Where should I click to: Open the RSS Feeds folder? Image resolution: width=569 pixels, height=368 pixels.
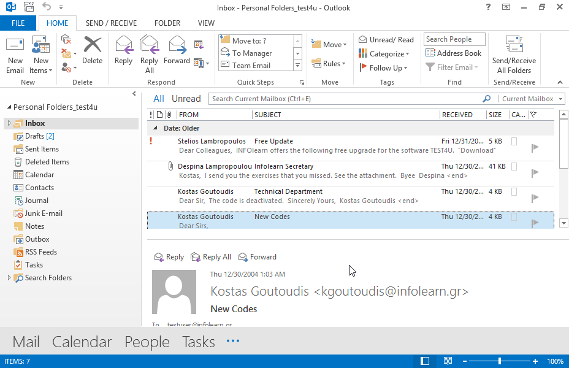[x=40, y=252]
